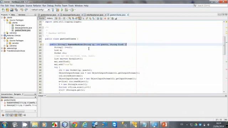Click the Uncomment editor toolbar icon
The width and height of the screenshot is (228, 128).
pos(116,18)
